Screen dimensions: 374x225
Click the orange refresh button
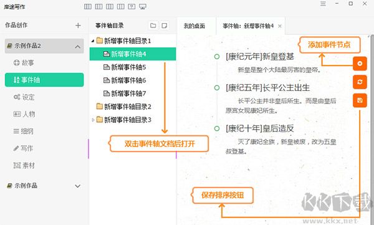tap(360, 82)
